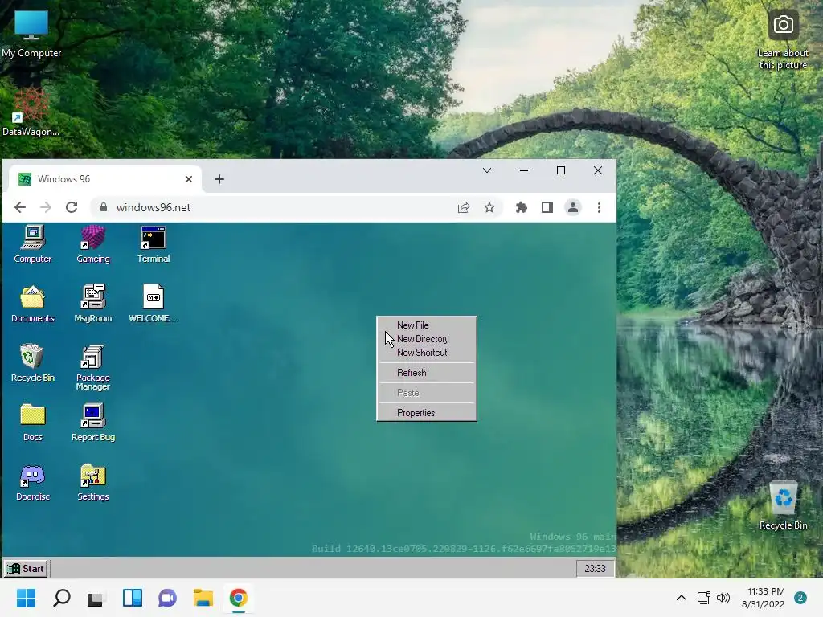Open the WELCOME markdown file icon
Image resolution: width=823 pixels, height=617 pixels.
[154, 303]
